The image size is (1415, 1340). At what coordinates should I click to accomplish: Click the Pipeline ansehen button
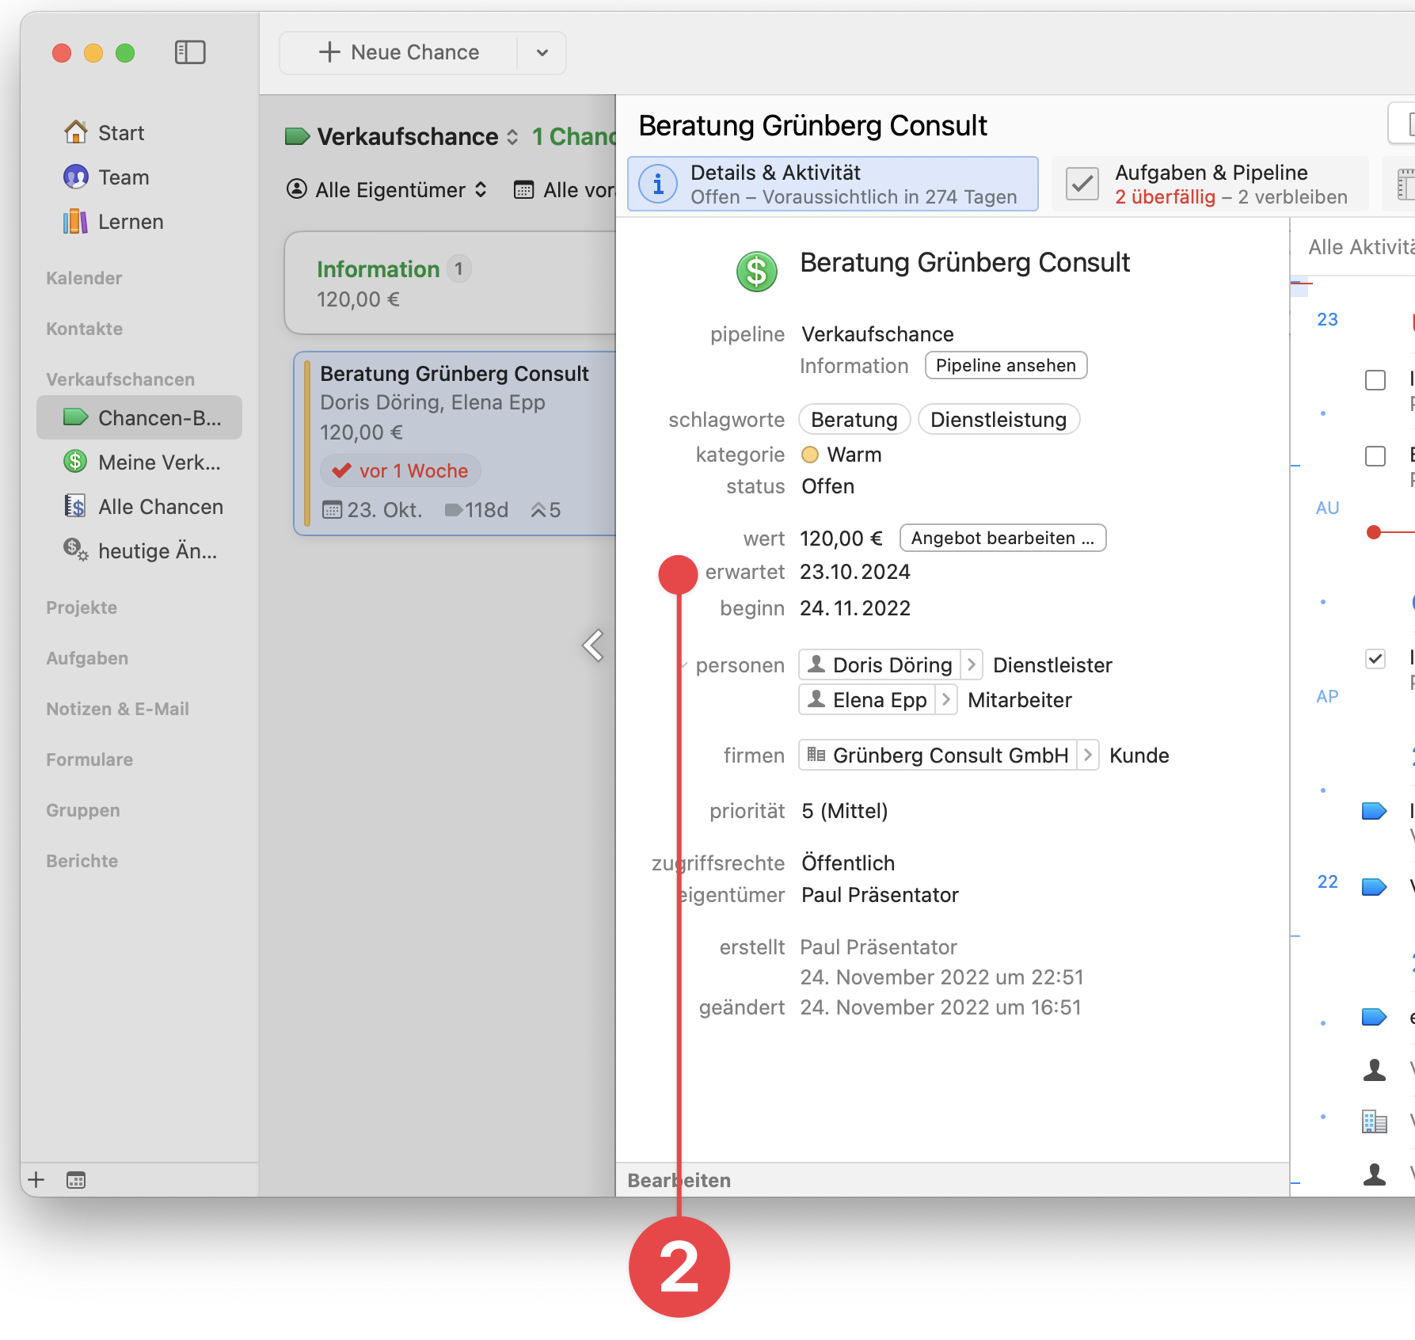pyautogui.click(x=1006, y=365)
